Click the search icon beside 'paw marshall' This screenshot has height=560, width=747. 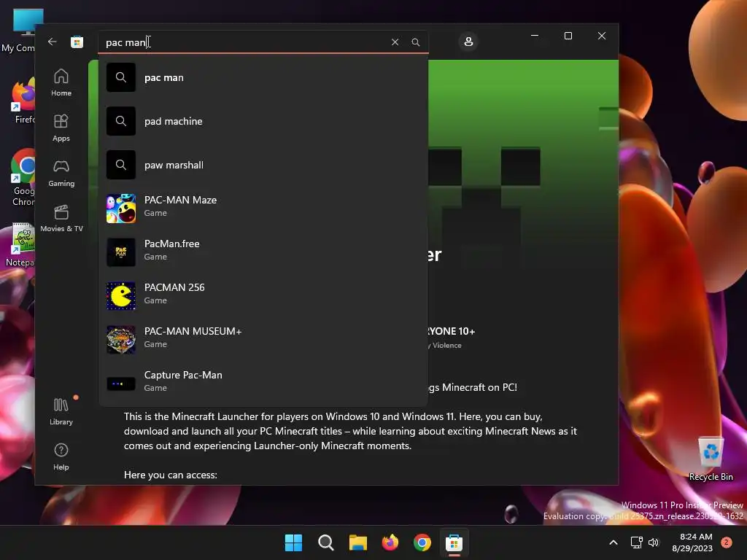[121, 165]
